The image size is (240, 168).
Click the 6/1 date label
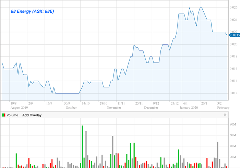pos(185,104)
